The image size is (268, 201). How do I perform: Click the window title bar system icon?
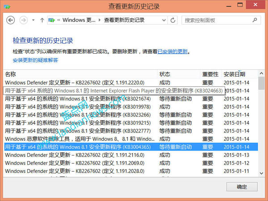[x=7, y=7]
